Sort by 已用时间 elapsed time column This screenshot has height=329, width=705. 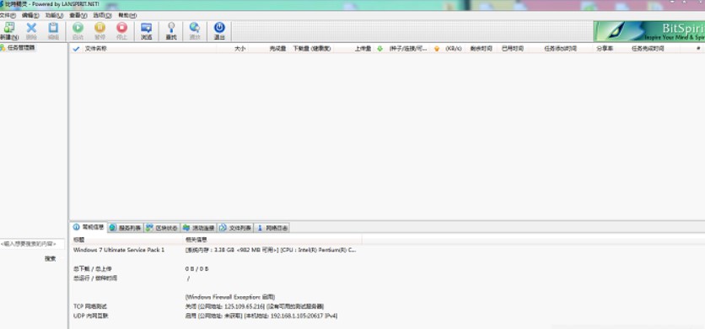(x=513, y=49)
